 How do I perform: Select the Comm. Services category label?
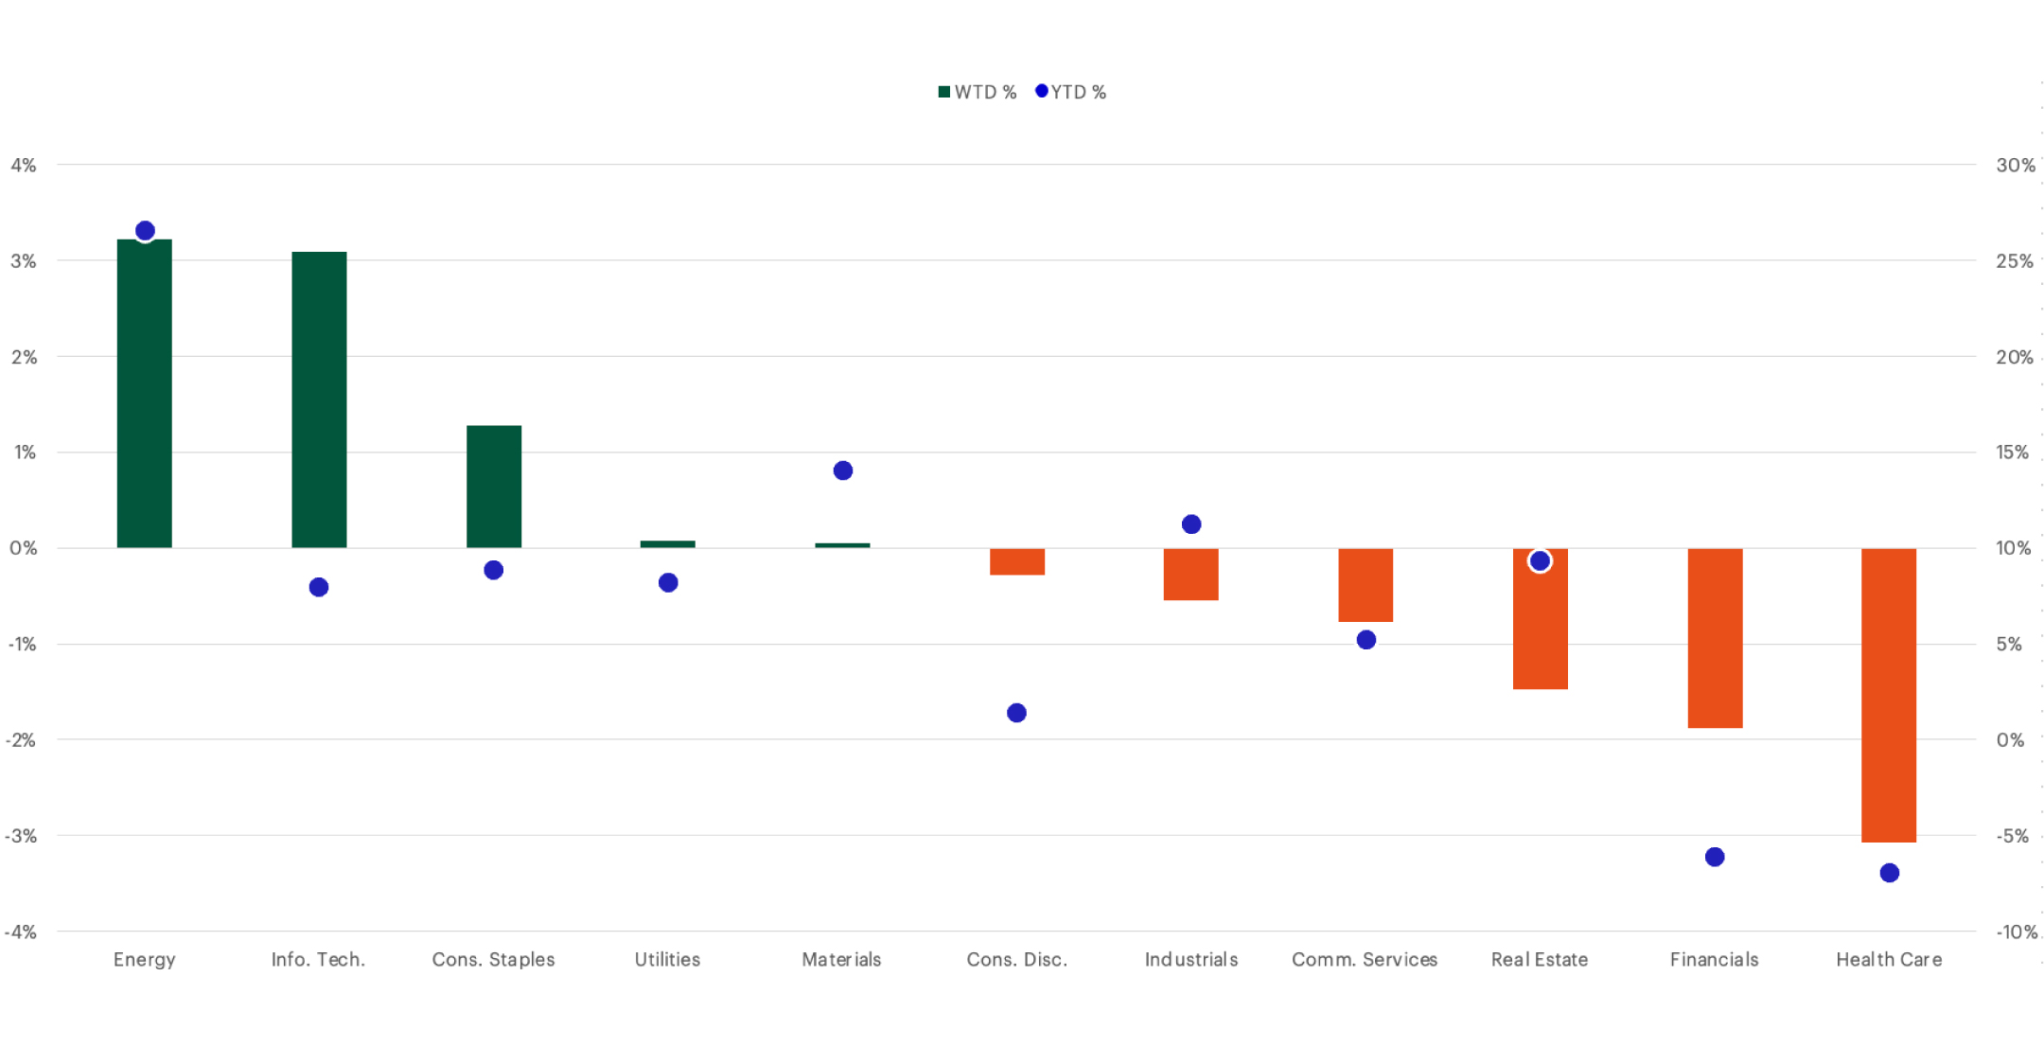coord(1365,959)
